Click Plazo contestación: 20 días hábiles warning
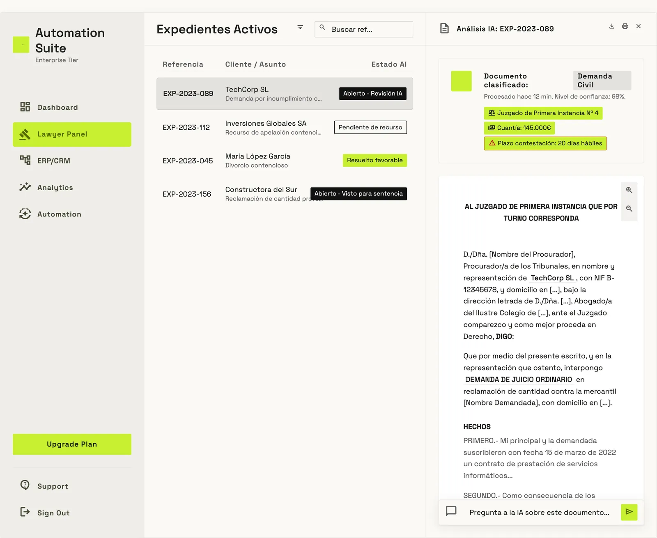657x538 pixels. click(x=545, y=143)
